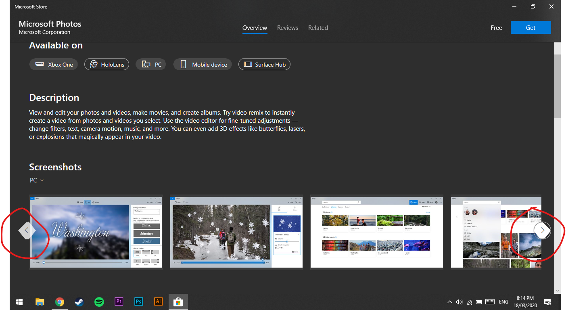The width and height of the screenshot is (566, 310).
Task: Open the Related tab
Action: 318,28
